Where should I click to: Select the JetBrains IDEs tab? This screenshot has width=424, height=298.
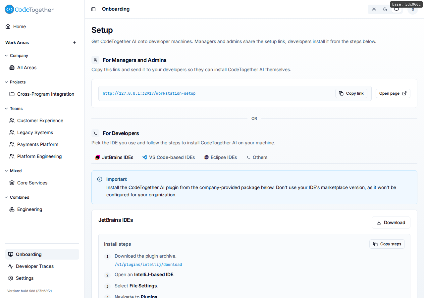(x=114, y=157)
